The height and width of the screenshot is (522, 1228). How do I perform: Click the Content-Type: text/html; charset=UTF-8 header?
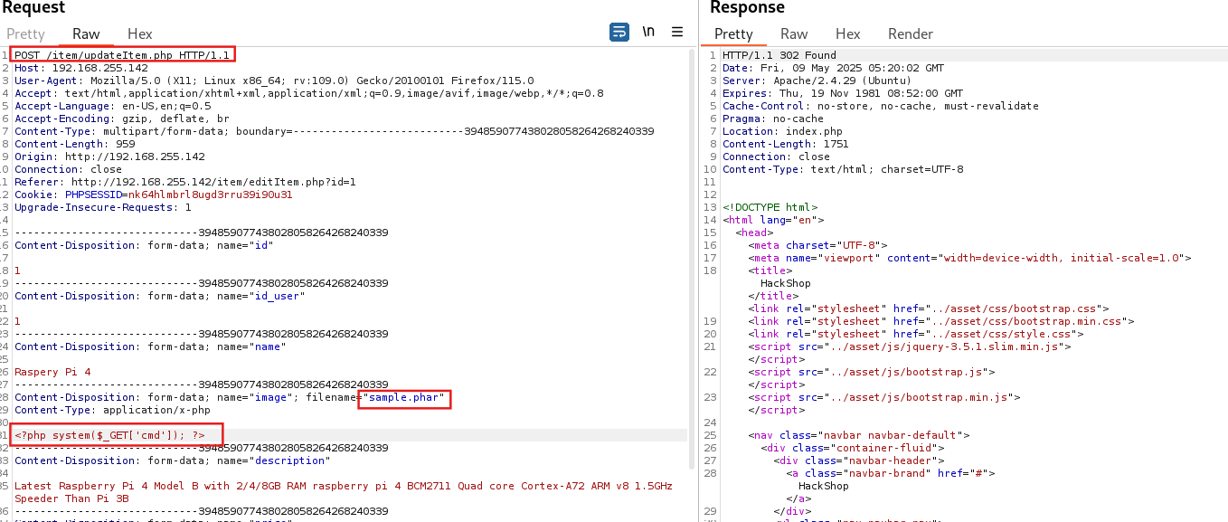click(843, 169)
